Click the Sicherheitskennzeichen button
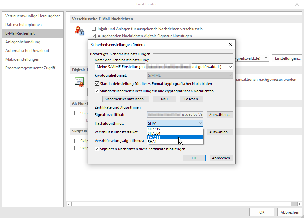The height and width of the screenshot is (218, 304). pyautogui.click(x=126, y=99)
